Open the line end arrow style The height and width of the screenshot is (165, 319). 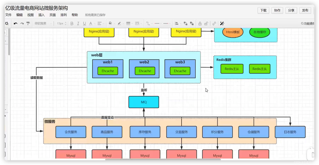tap(166, 24)
